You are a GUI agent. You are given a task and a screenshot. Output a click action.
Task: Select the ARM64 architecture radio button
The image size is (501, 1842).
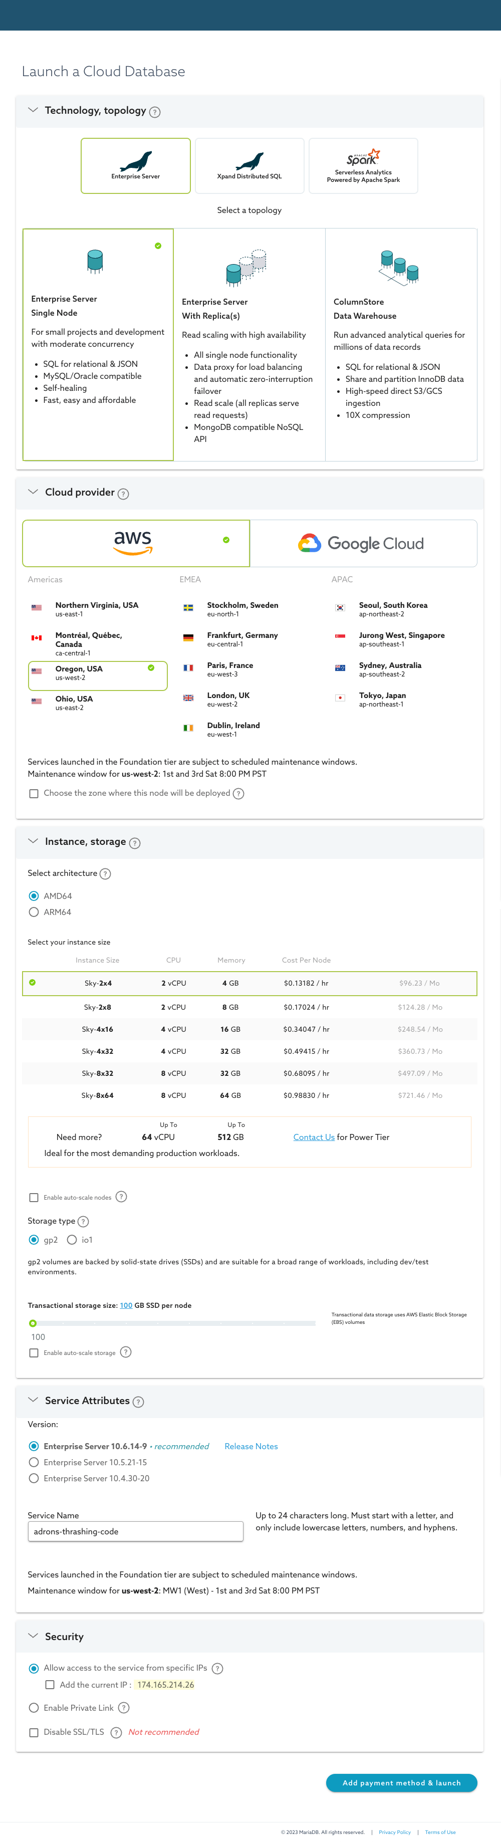(34, 911)
